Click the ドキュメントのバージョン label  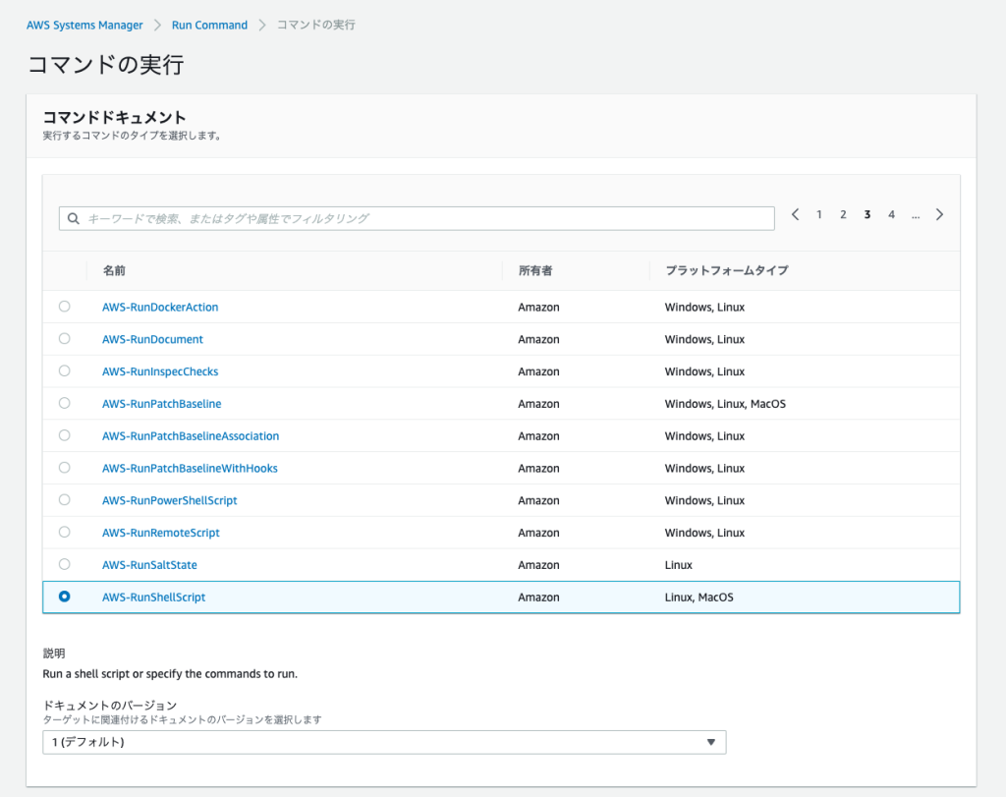click(x=110, y=706)
